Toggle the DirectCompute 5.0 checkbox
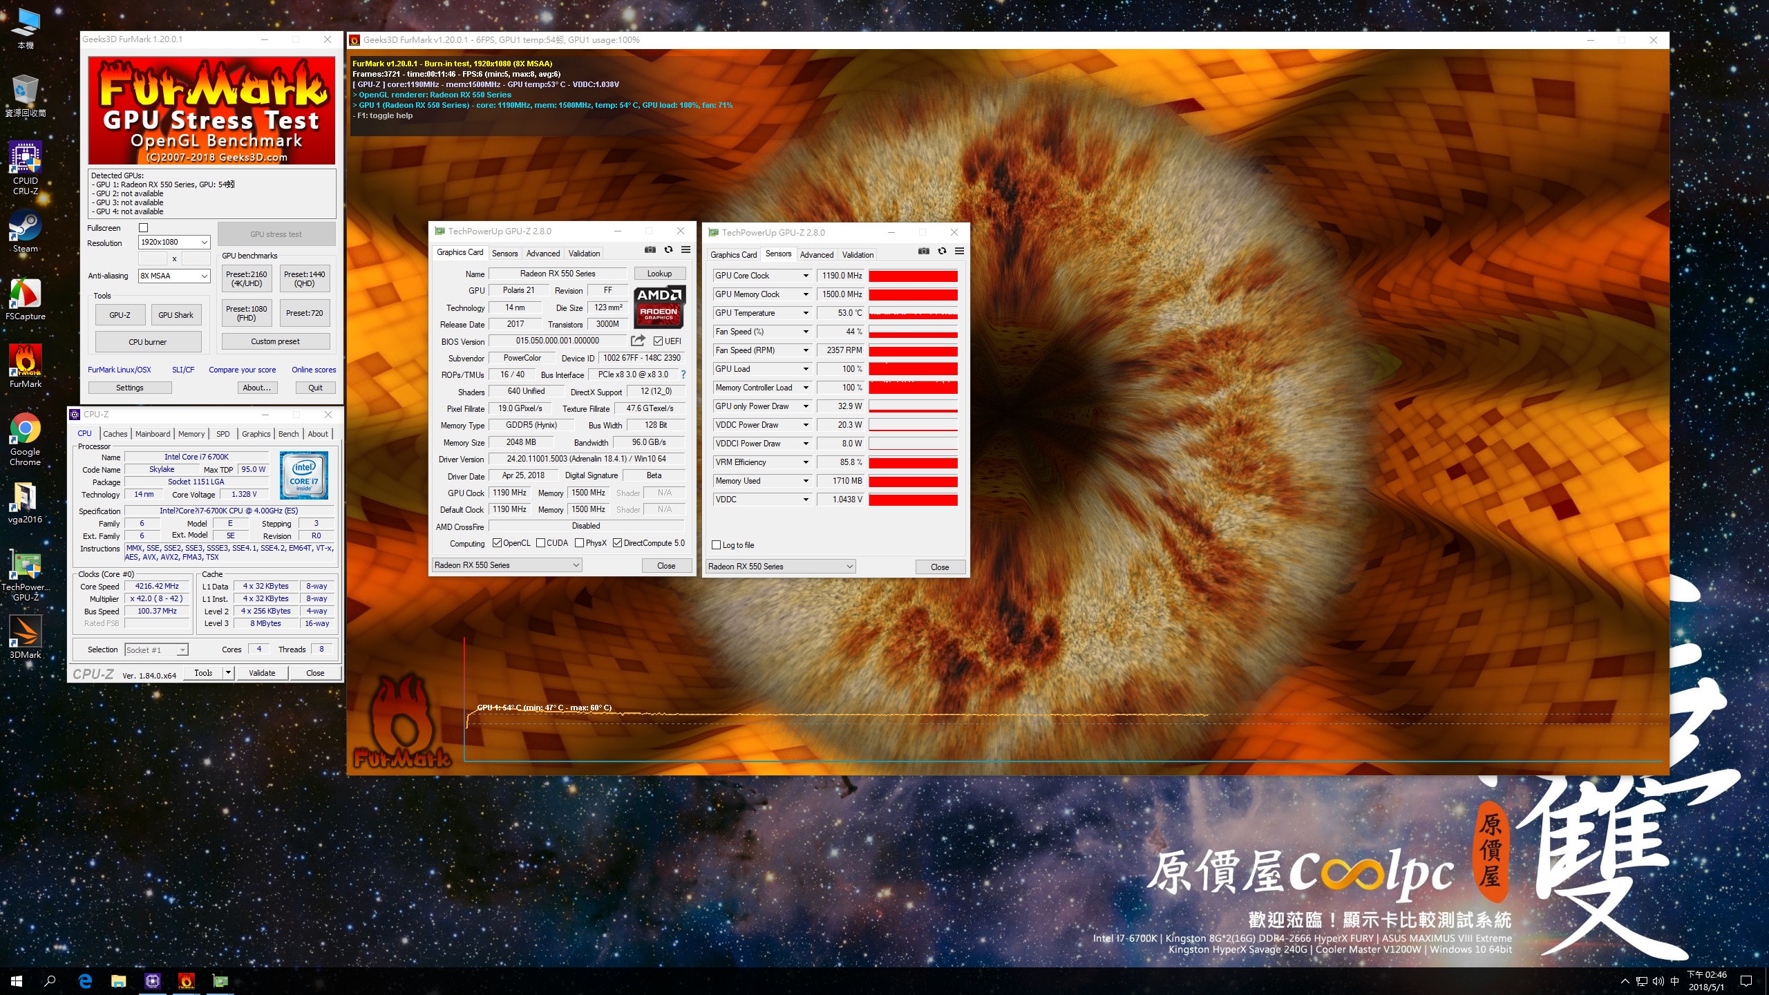1769x995 pixels. point(617,543)
